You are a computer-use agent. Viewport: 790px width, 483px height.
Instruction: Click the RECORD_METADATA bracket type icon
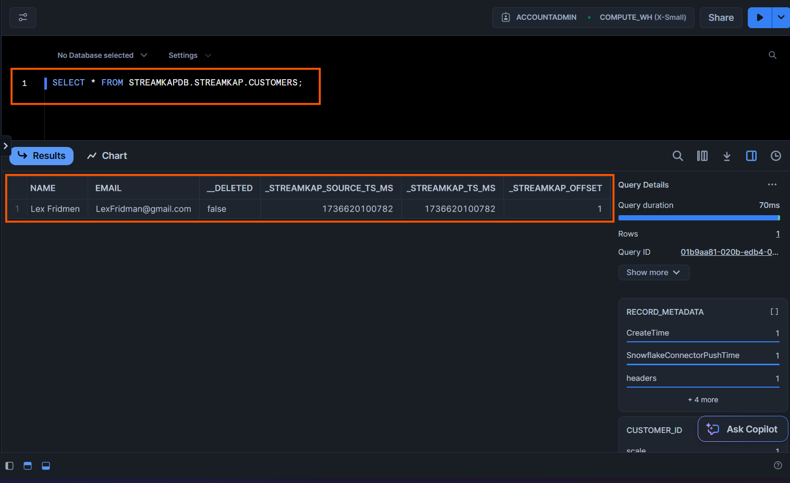(774, 312)
